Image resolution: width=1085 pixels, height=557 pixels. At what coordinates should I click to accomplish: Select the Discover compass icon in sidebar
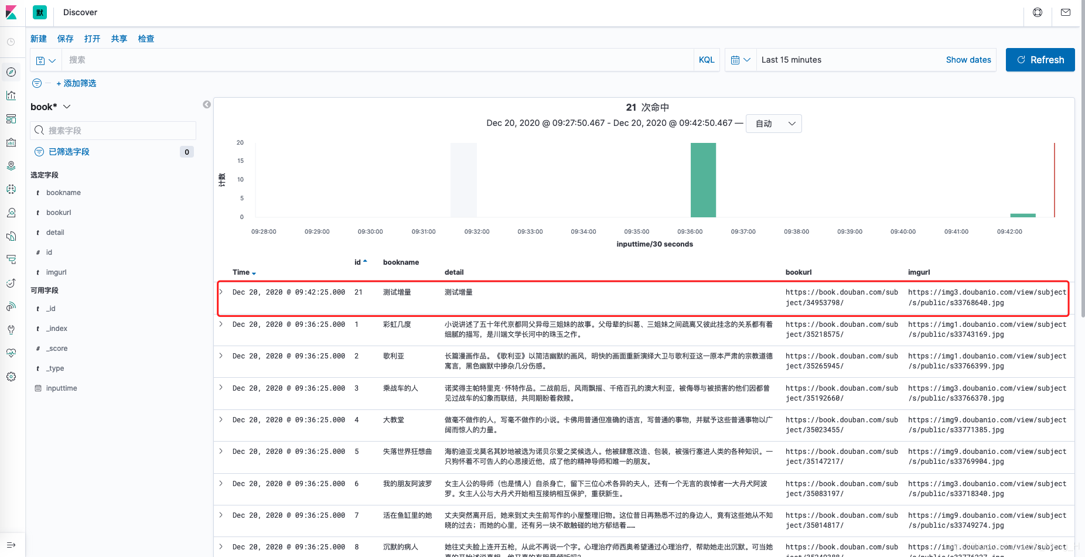click(x=11, y=71)
